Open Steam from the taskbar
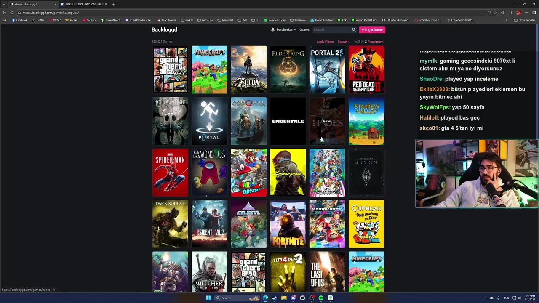This screenshot has width=539, height=303. 275,298
